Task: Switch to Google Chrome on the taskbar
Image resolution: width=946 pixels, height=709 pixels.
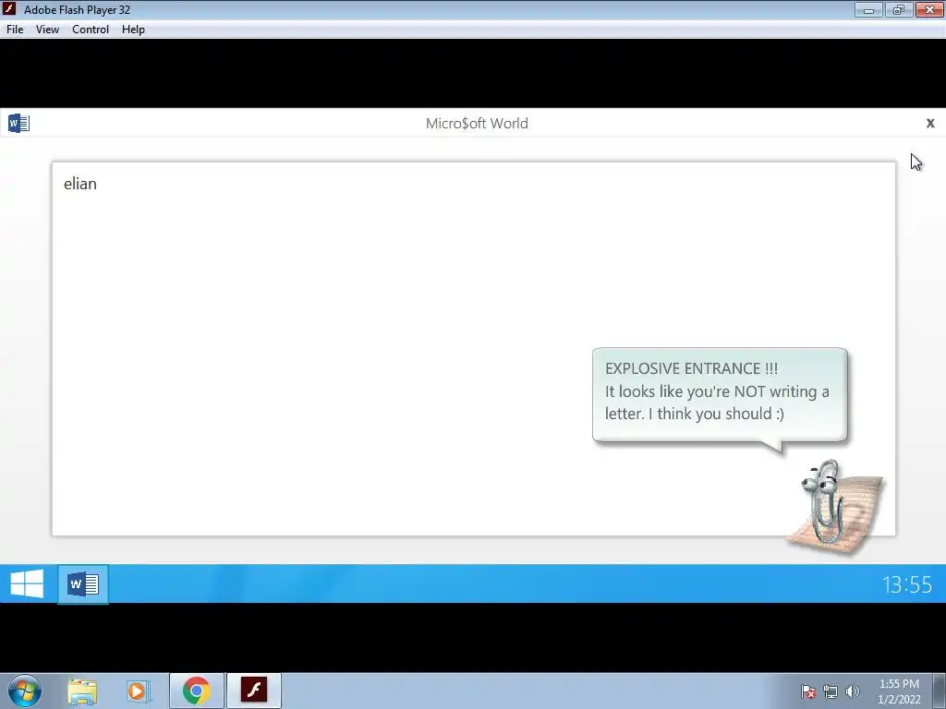Action: click(197, 691)
